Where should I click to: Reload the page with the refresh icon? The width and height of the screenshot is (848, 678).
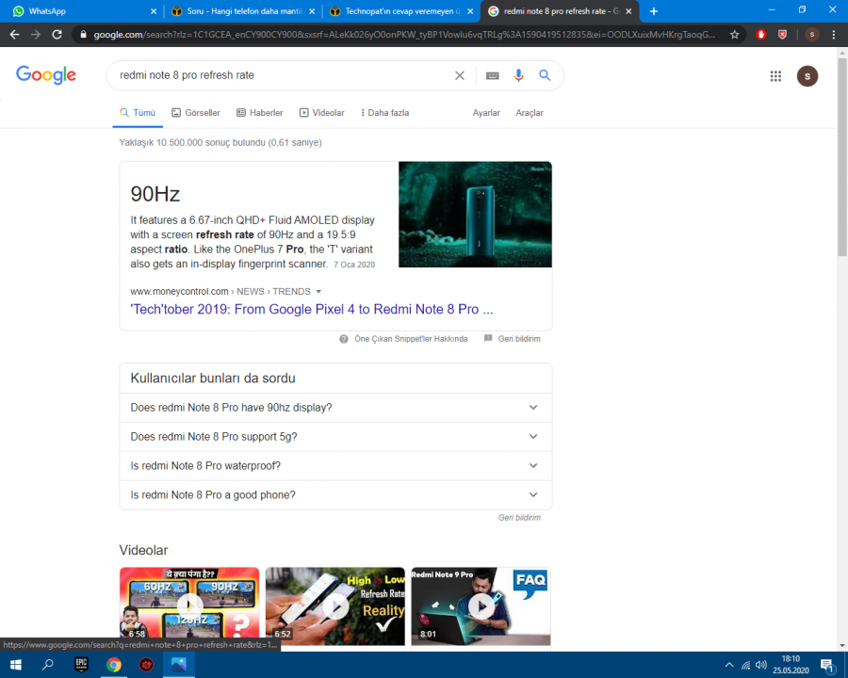coord(57,34)
